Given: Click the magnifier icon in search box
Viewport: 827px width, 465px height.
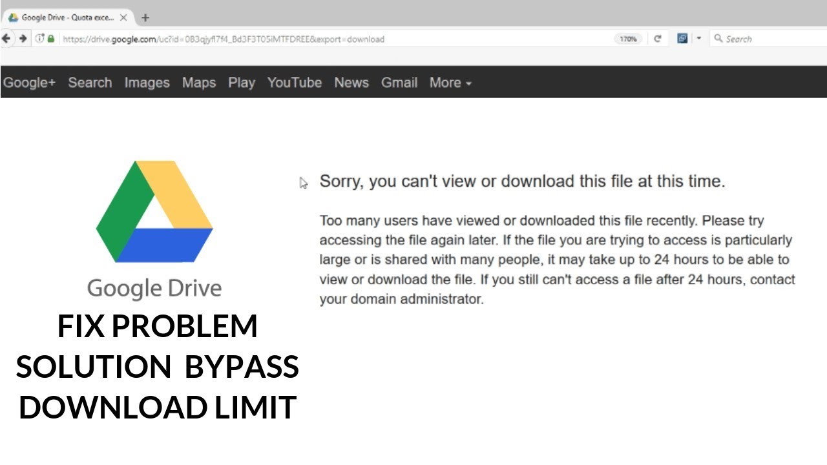Looking at the screenshot, I should point(718,39).
